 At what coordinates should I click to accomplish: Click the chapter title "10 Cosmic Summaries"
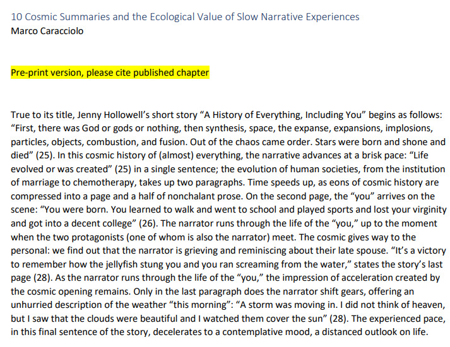58,16
